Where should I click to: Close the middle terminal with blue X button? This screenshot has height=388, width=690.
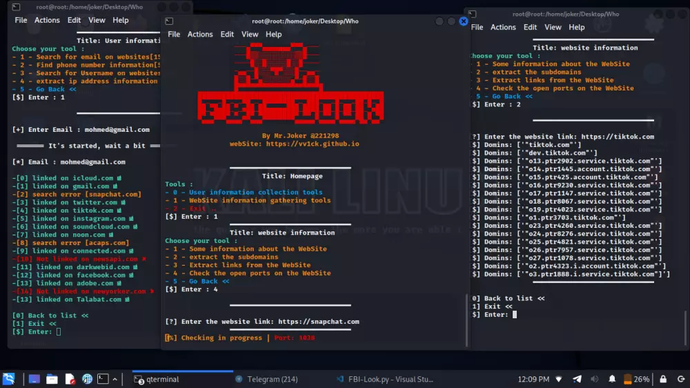point(464,21)
